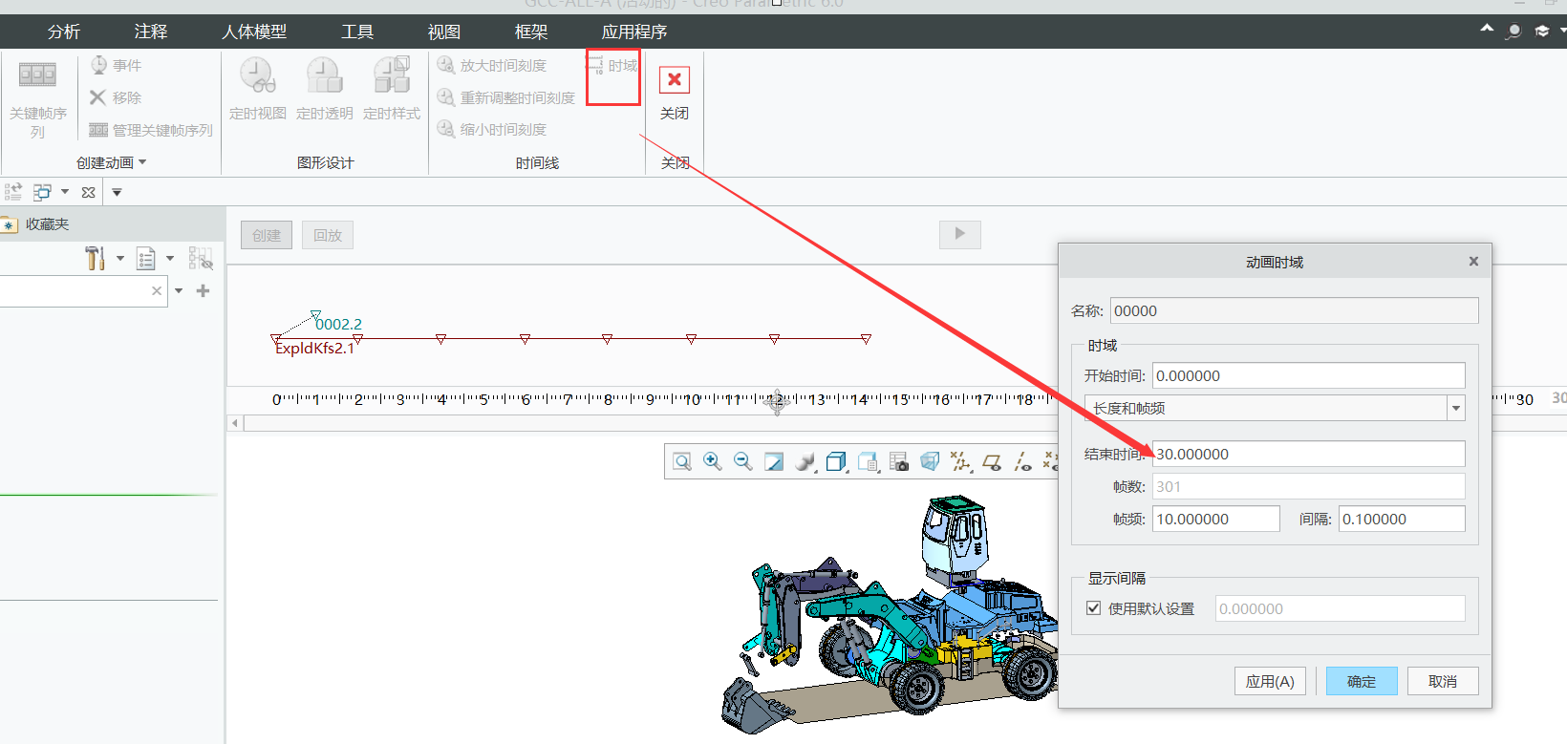The image size is (1567, 744).
Task: Open the 注释 ribbon tab
Action: [151, 32]
